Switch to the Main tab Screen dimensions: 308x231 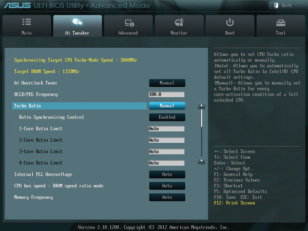coord(27,26)
